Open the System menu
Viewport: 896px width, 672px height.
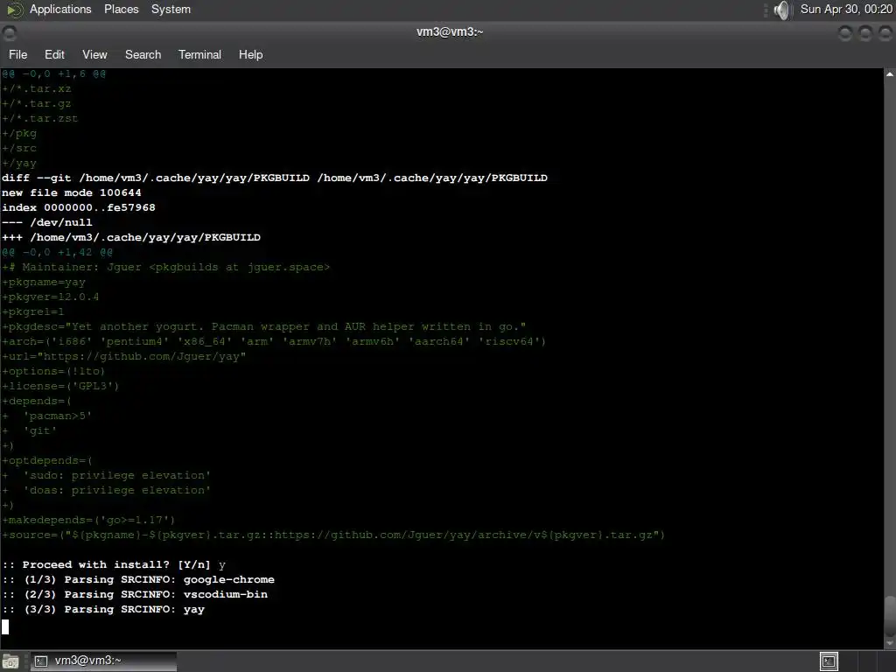171,9
